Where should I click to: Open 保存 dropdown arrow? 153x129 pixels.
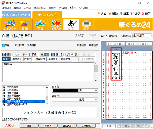pyautogui.click(x=12, y=45)
